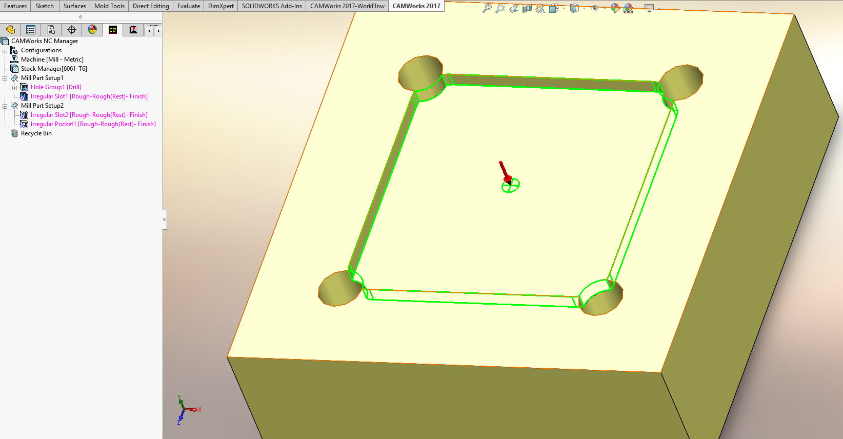Activate the Section View tool
The image size is (843, 439).
pyautogui.click(x=527, y=8)
